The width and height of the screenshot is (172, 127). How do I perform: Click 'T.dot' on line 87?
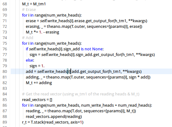77,111
